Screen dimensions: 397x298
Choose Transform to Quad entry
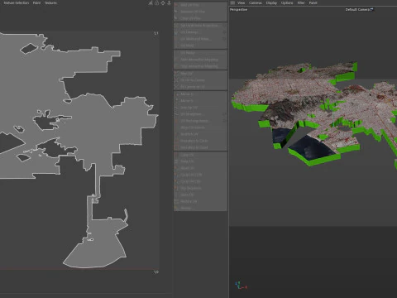tap(200, 147)
